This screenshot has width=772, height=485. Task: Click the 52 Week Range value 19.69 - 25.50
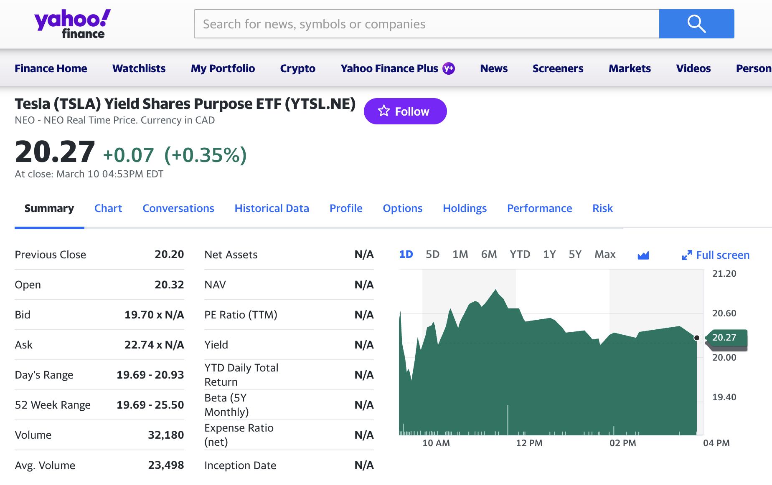(150, 405)
